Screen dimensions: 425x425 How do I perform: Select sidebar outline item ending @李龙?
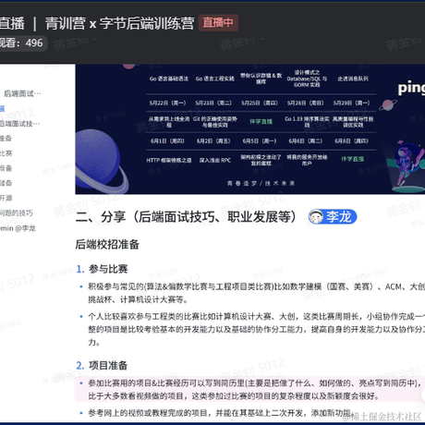[18, 228]
